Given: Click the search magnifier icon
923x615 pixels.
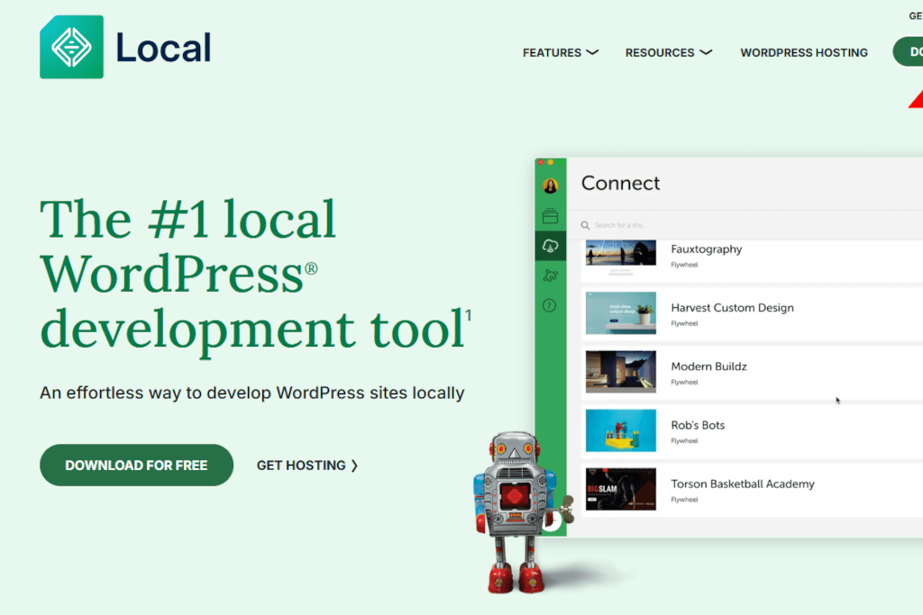Looking at the screenshot, I should tap(585, 225).
